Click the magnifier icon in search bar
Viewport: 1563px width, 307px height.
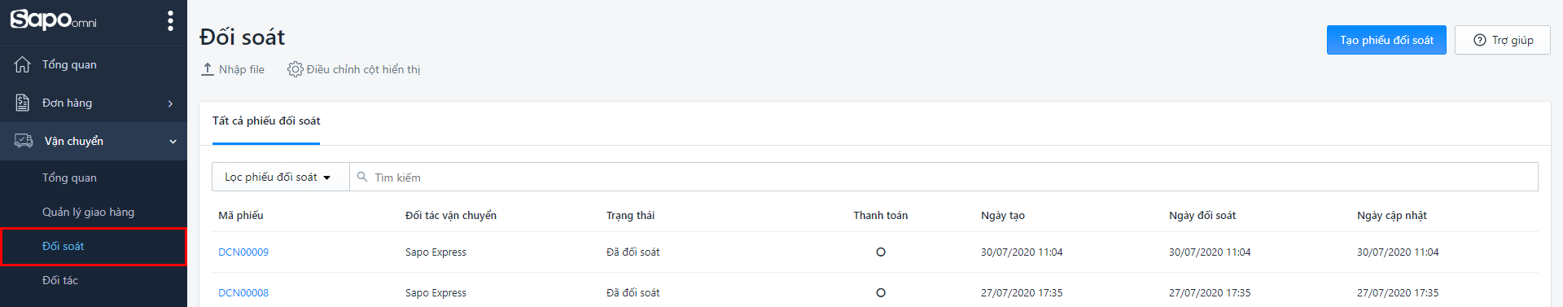[x=362, y=177]
